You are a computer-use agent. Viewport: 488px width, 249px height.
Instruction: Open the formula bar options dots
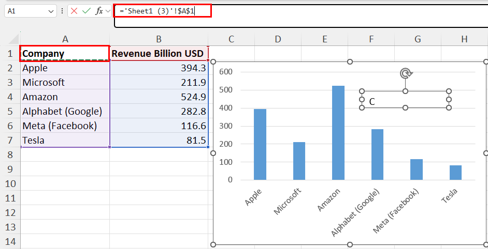point(62,11)
